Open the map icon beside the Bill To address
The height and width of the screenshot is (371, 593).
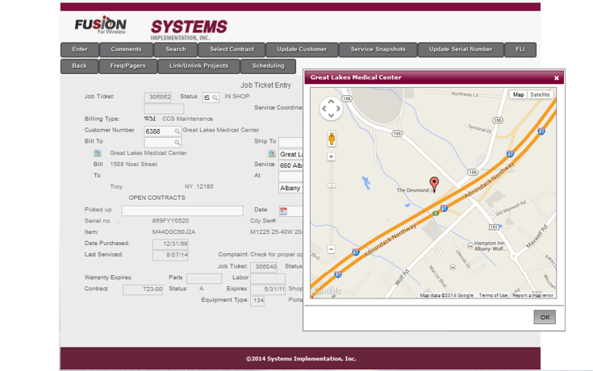point(98,153)
